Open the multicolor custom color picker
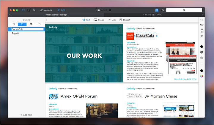The image size is (214, 125). coord(202,76)
